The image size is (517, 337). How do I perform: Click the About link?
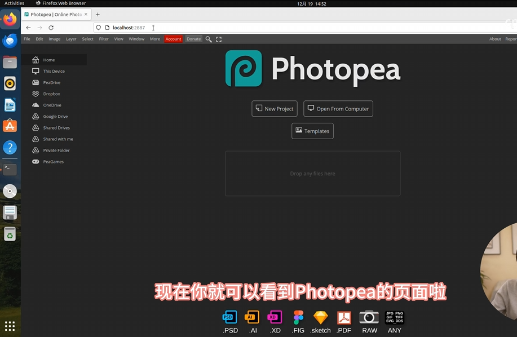495,39
